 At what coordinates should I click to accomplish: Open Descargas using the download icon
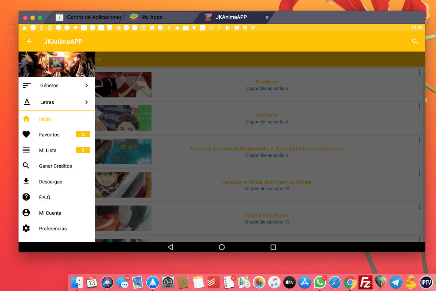[x=26, y=181]
